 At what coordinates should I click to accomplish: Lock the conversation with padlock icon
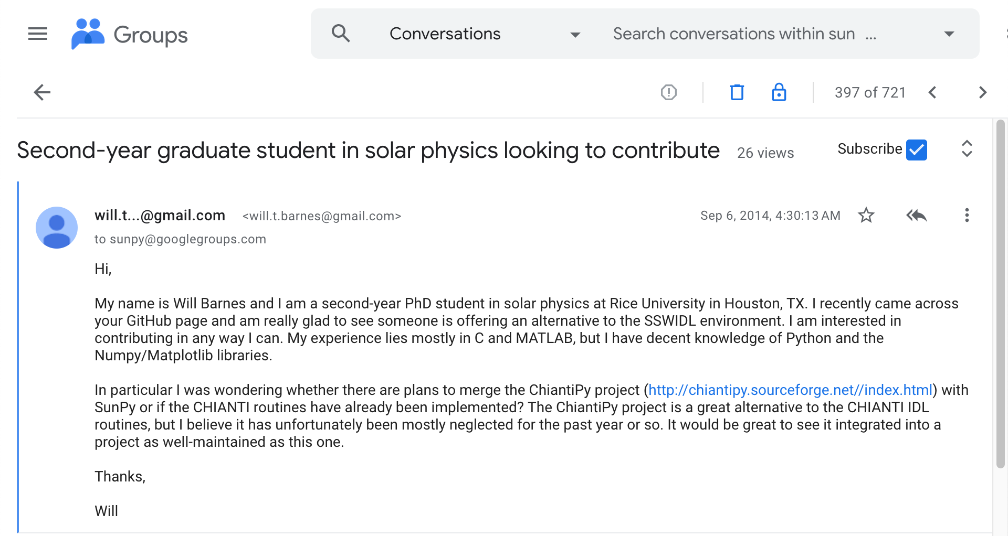tap(779, 92)
